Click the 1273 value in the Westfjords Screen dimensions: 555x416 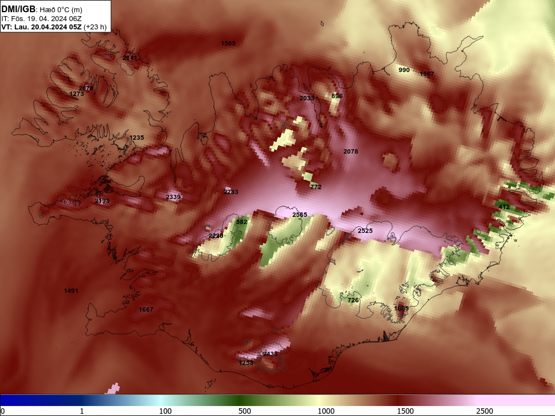point(77,94)
